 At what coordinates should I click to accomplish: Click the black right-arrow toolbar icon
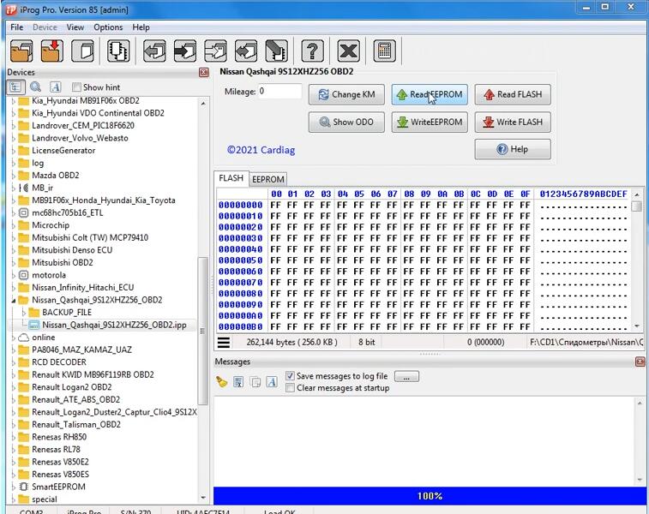(x=185, y=51)
